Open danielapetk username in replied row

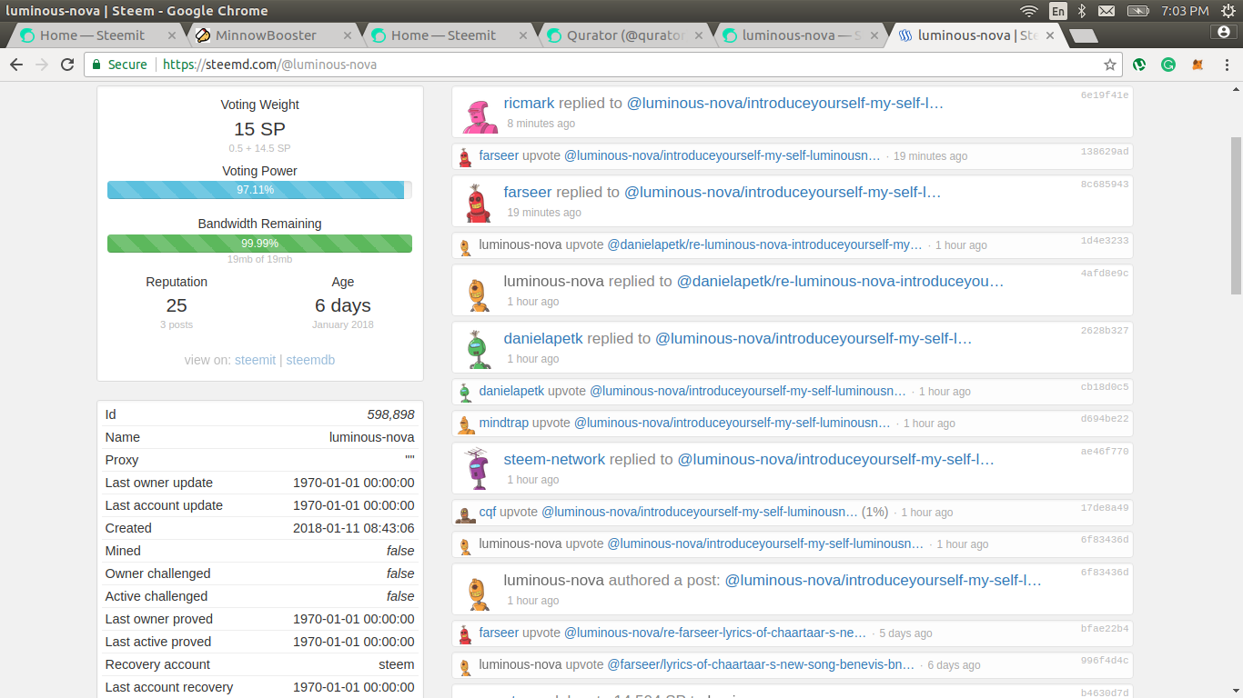tap(543, 338)
